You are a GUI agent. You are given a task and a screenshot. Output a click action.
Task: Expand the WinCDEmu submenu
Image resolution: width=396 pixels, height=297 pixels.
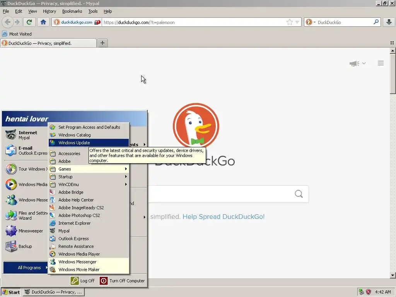[89, 184]
